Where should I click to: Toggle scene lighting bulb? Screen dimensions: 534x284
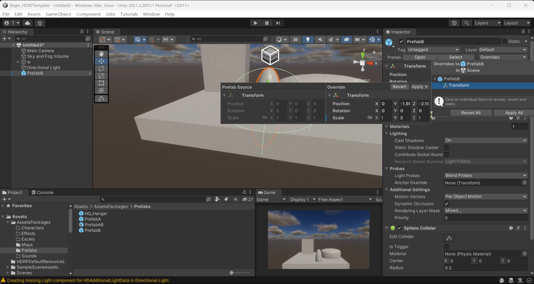(308, 40)
